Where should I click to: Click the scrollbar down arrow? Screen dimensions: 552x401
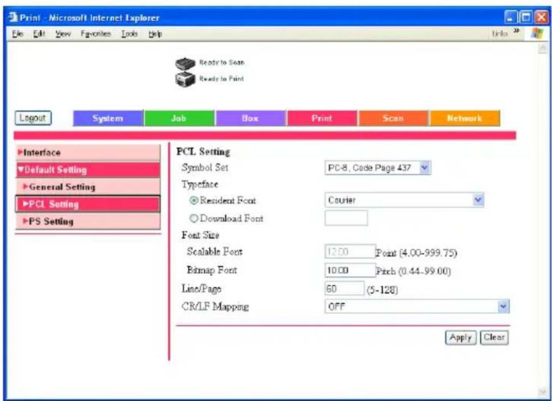(542, 391)
